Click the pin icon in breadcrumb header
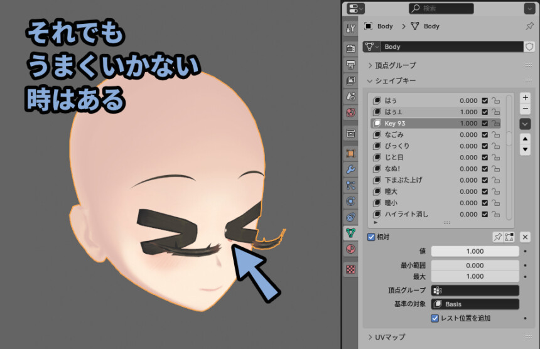The width and height of the screenshot is (540, 349). click(529, 26)
